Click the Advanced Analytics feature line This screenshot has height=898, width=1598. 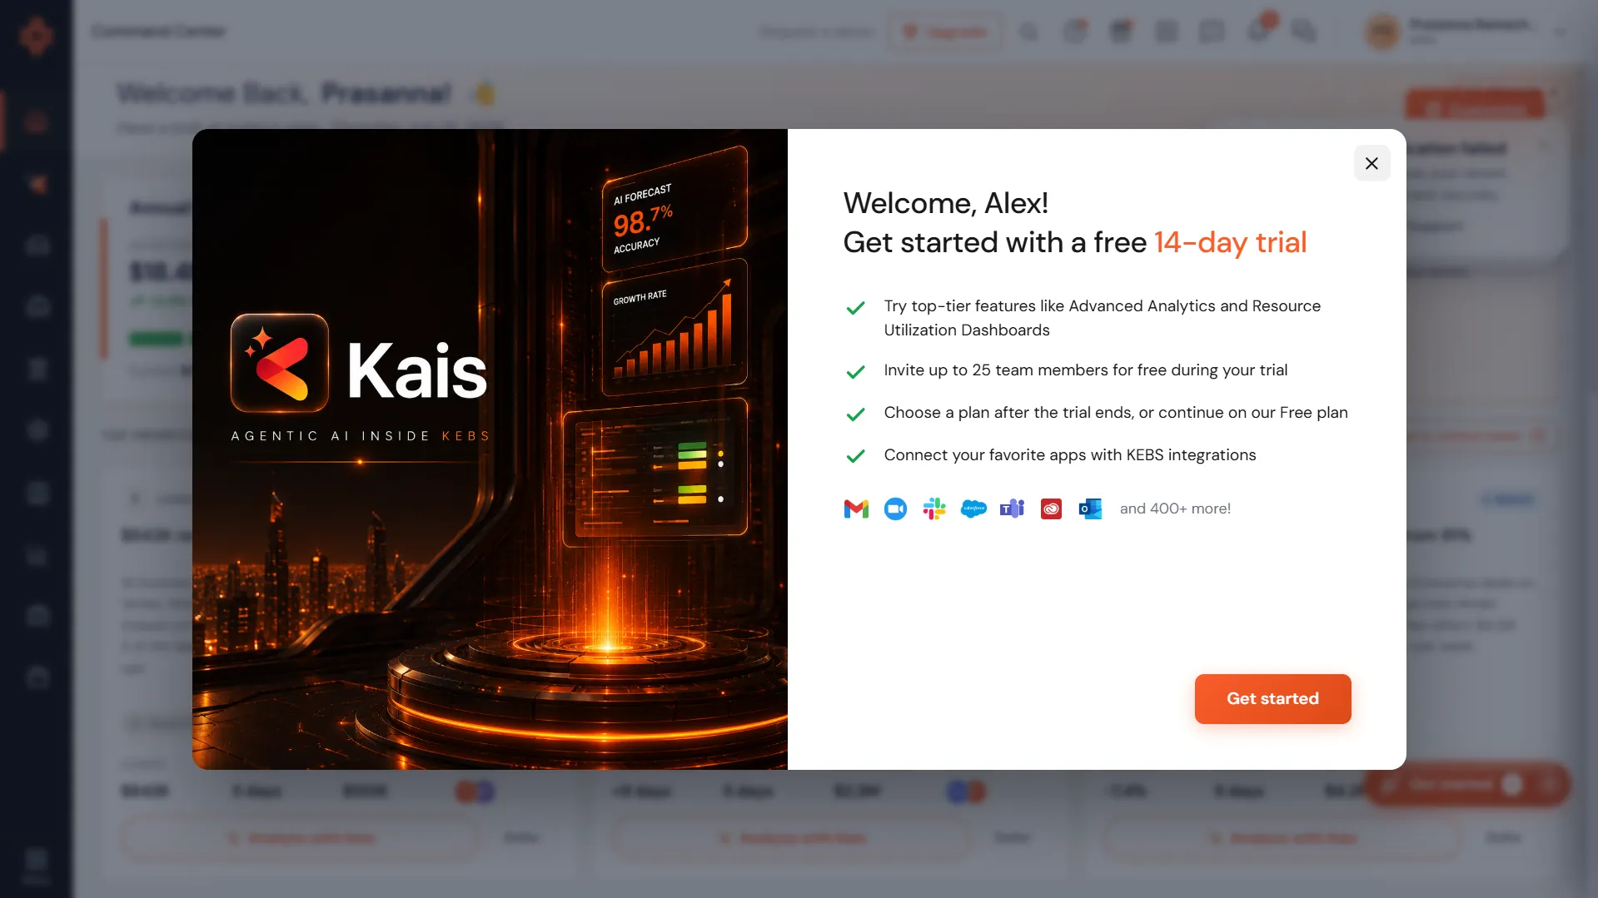1102,318
